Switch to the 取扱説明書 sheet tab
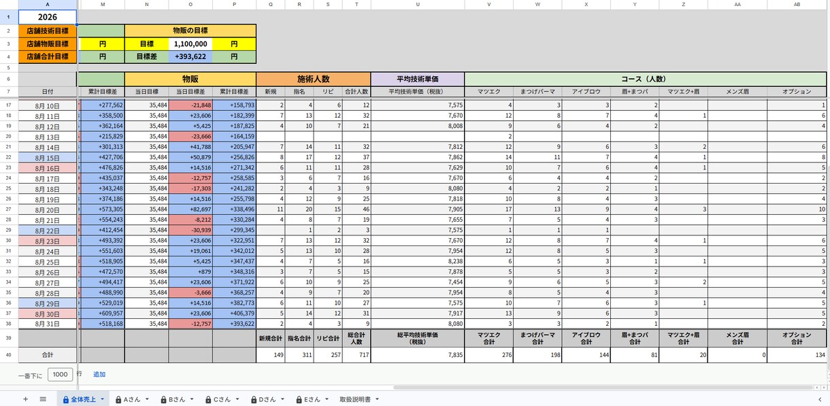The image size is (830, 406). (359, 399)
